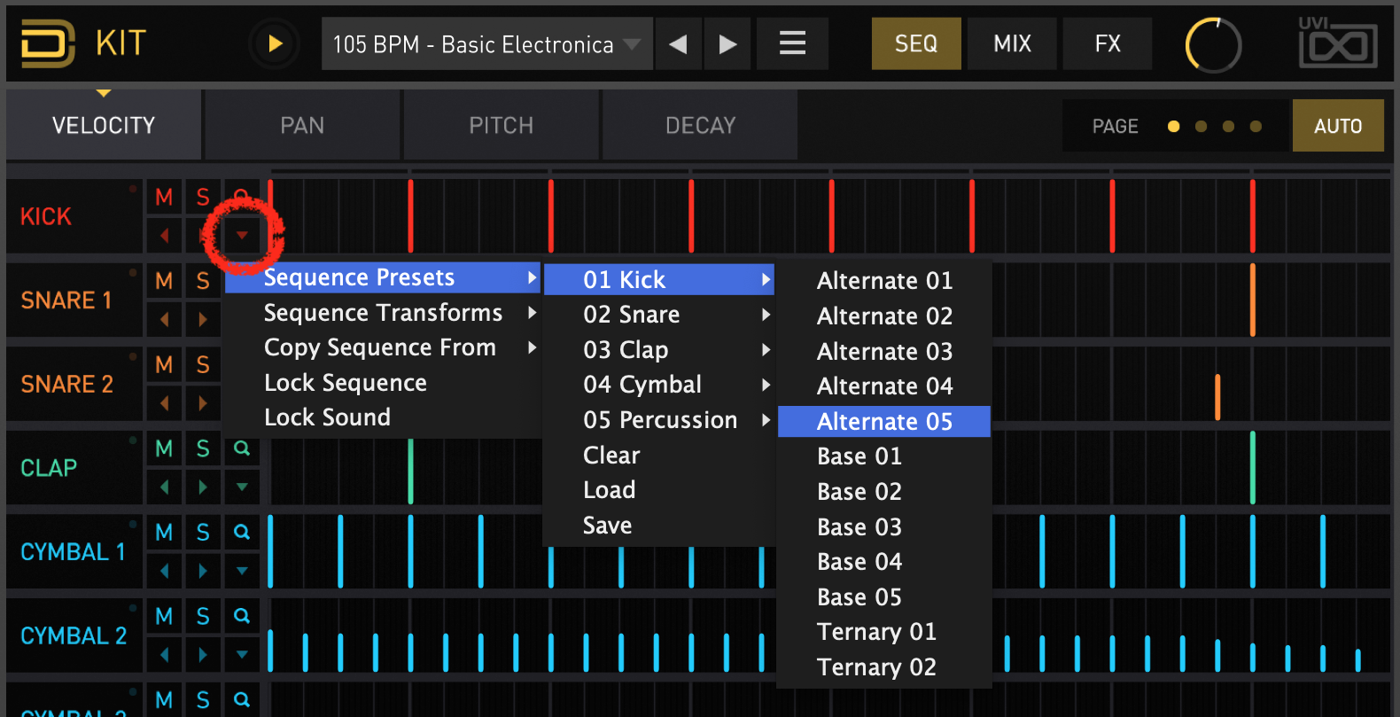Open the CYMBAL 2 track dropdown menu
The height and width of the screenshot is (717, 1400).
tap(242, 654)
